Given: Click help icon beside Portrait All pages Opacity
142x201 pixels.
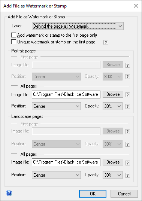Looking at the screenshot, I should click(x=127, y=106).
